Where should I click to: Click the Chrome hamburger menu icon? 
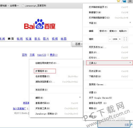(130, 1)
